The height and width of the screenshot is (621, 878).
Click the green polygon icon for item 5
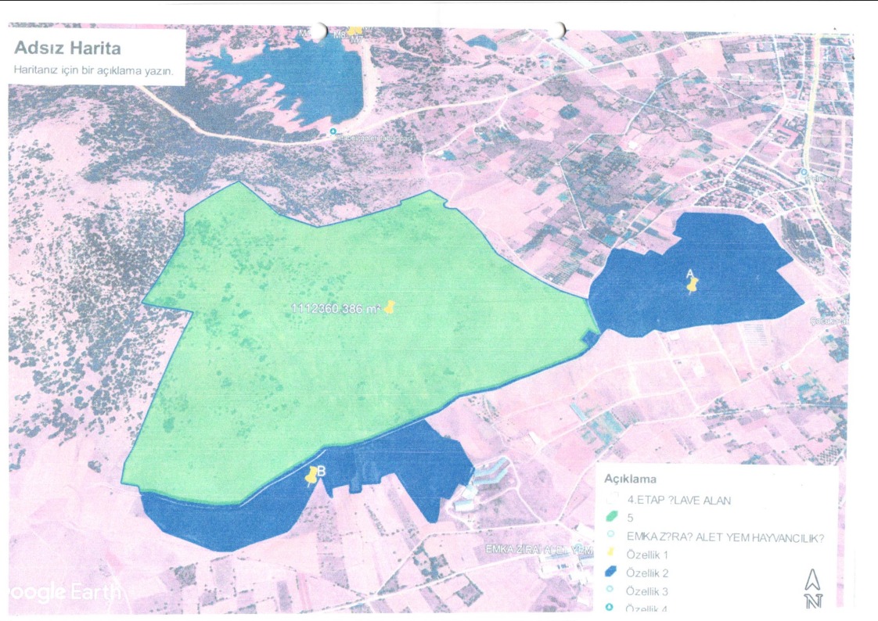[x=611, y=518]
